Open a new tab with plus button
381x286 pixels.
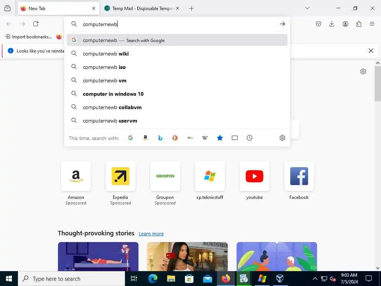(191, 8)
